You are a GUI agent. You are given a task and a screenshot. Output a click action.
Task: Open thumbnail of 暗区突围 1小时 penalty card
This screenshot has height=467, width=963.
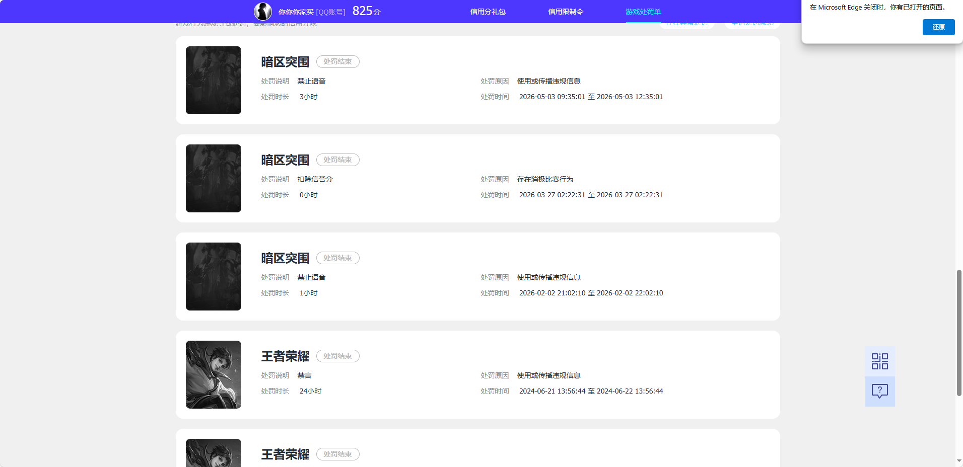click(x=214, y=277)
